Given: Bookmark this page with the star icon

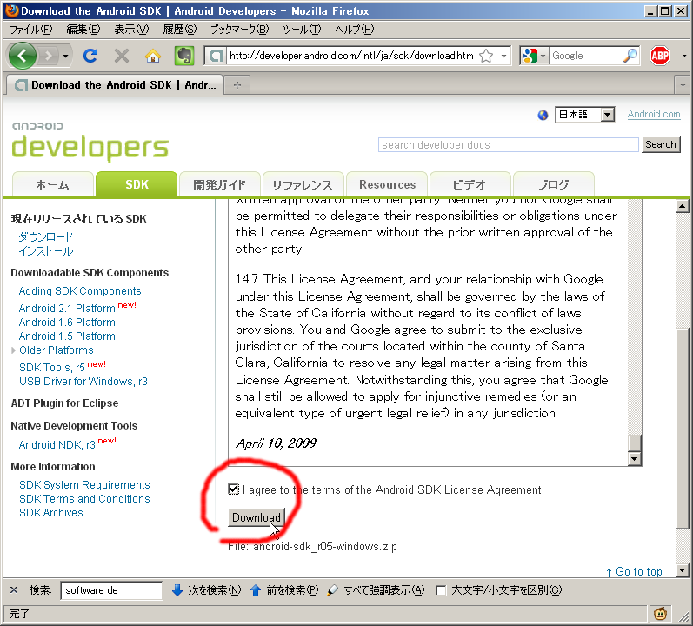Looking at the screenshot, I should pos(486,56).
